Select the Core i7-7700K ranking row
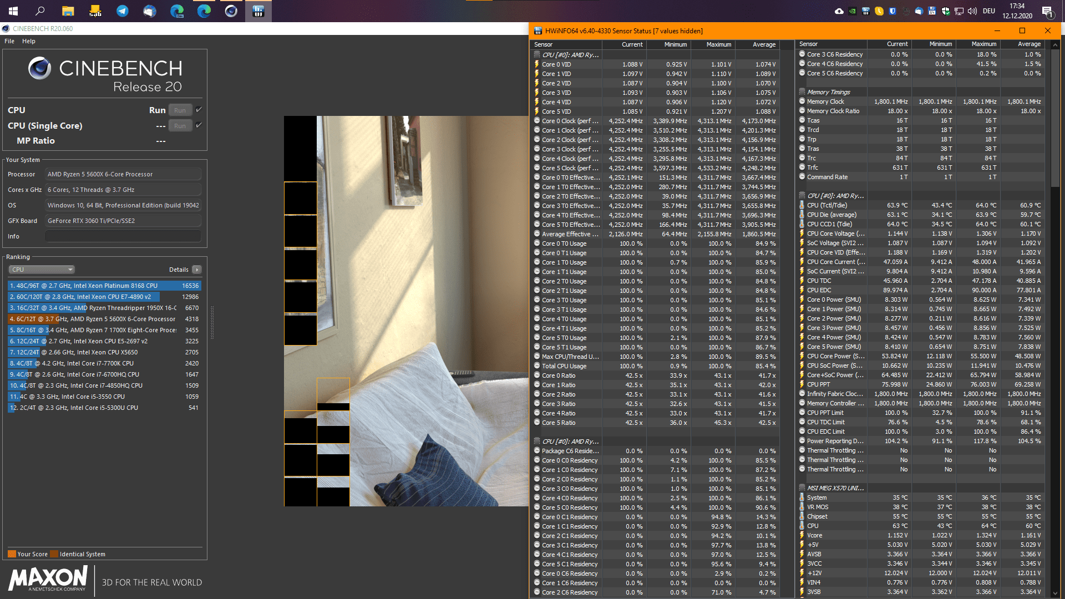Image resolution: width=1065 pixels, height=599 pixels. coord(104,363)
